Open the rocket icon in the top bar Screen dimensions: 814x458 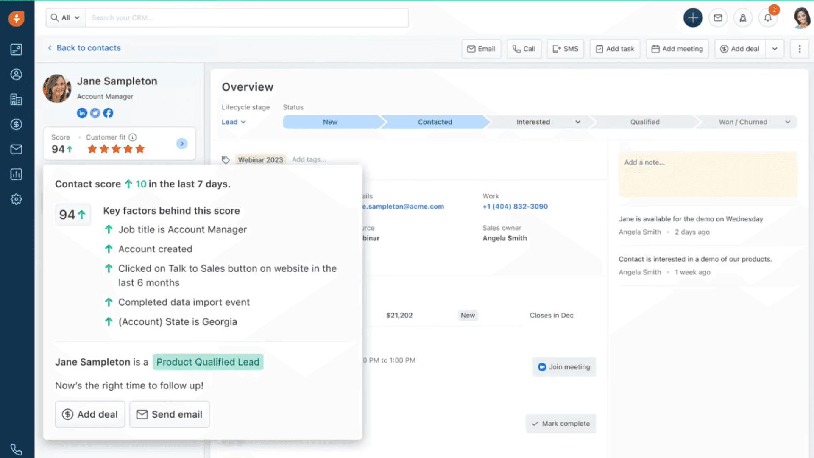[x=743, y=18]
